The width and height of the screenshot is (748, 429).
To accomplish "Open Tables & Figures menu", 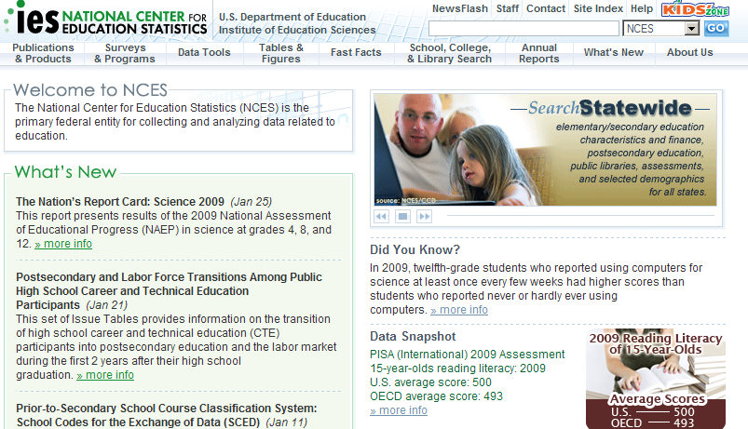I will click(281, 53).
